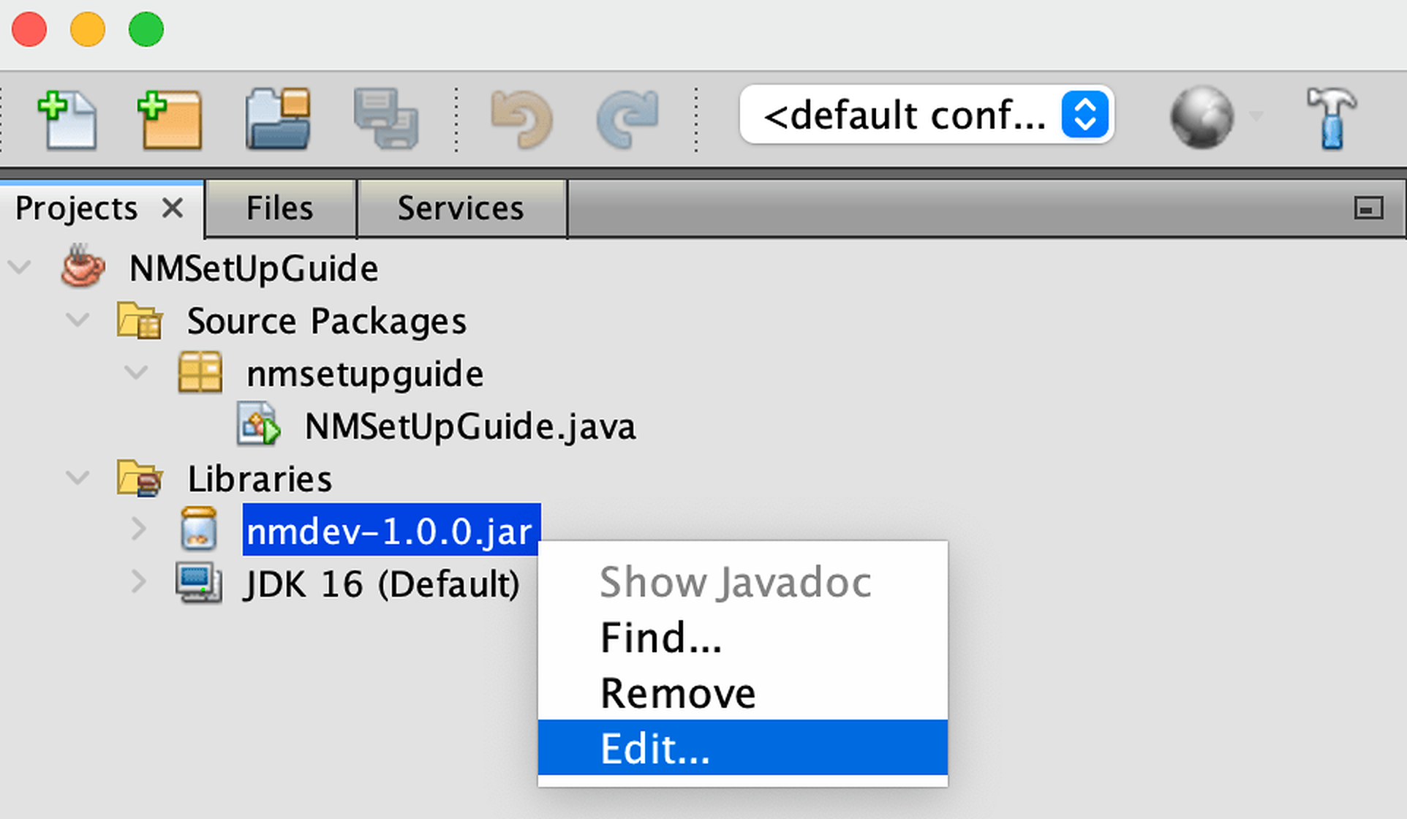
Task: Close the Projects tab
Action: [x=173, y=208]
